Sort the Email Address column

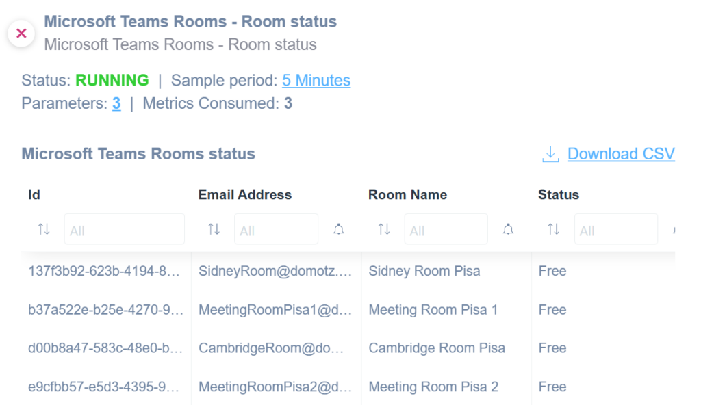(214, 229)
